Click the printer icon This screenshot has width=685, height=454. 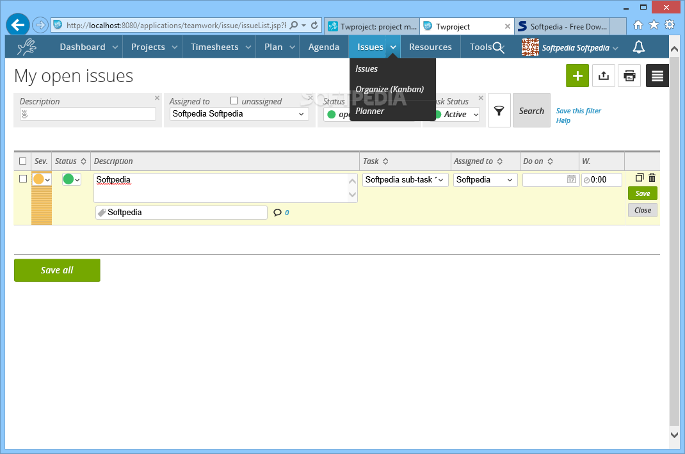[629, 76]
